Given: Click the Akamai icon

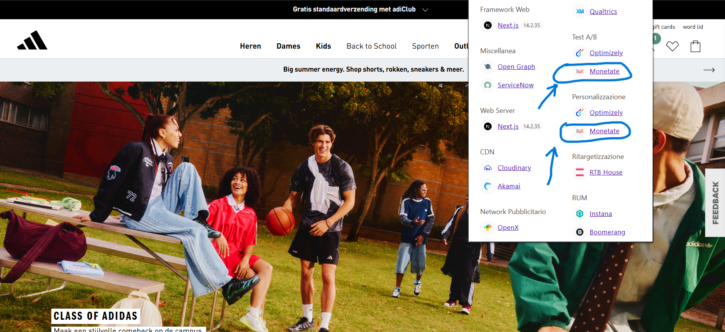Looking at the screenshot, I should 488,186.
